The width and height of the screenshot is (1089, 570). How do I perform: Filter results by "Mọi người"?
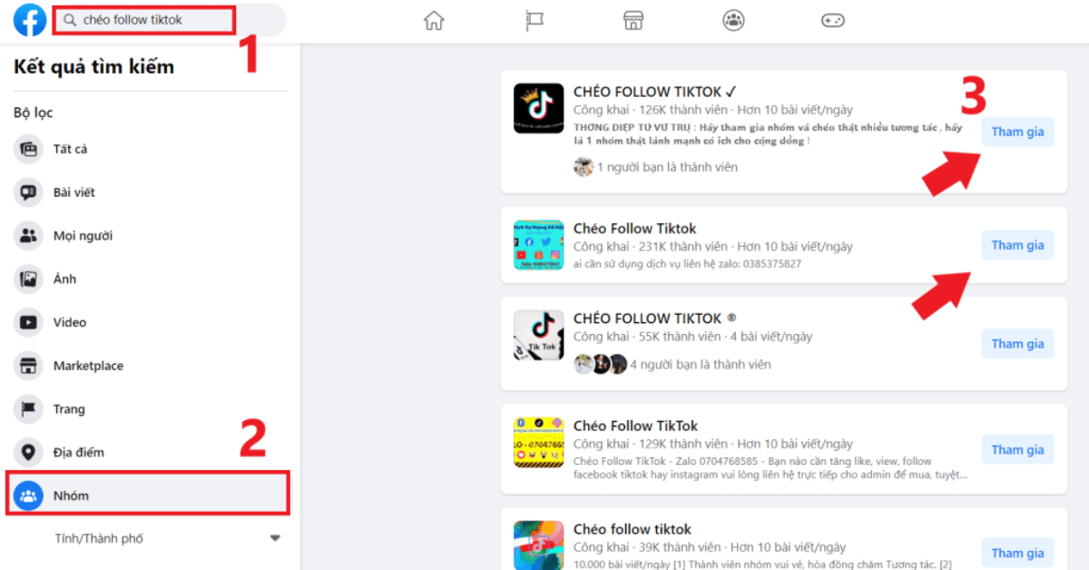(83, 236)
